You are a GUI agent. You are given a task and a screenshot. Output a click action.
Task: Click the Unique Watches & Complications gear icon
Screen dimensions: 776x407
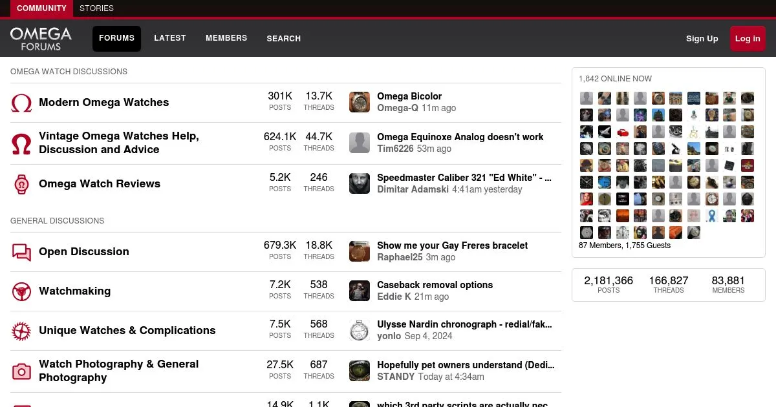click(x=21, y=331)
